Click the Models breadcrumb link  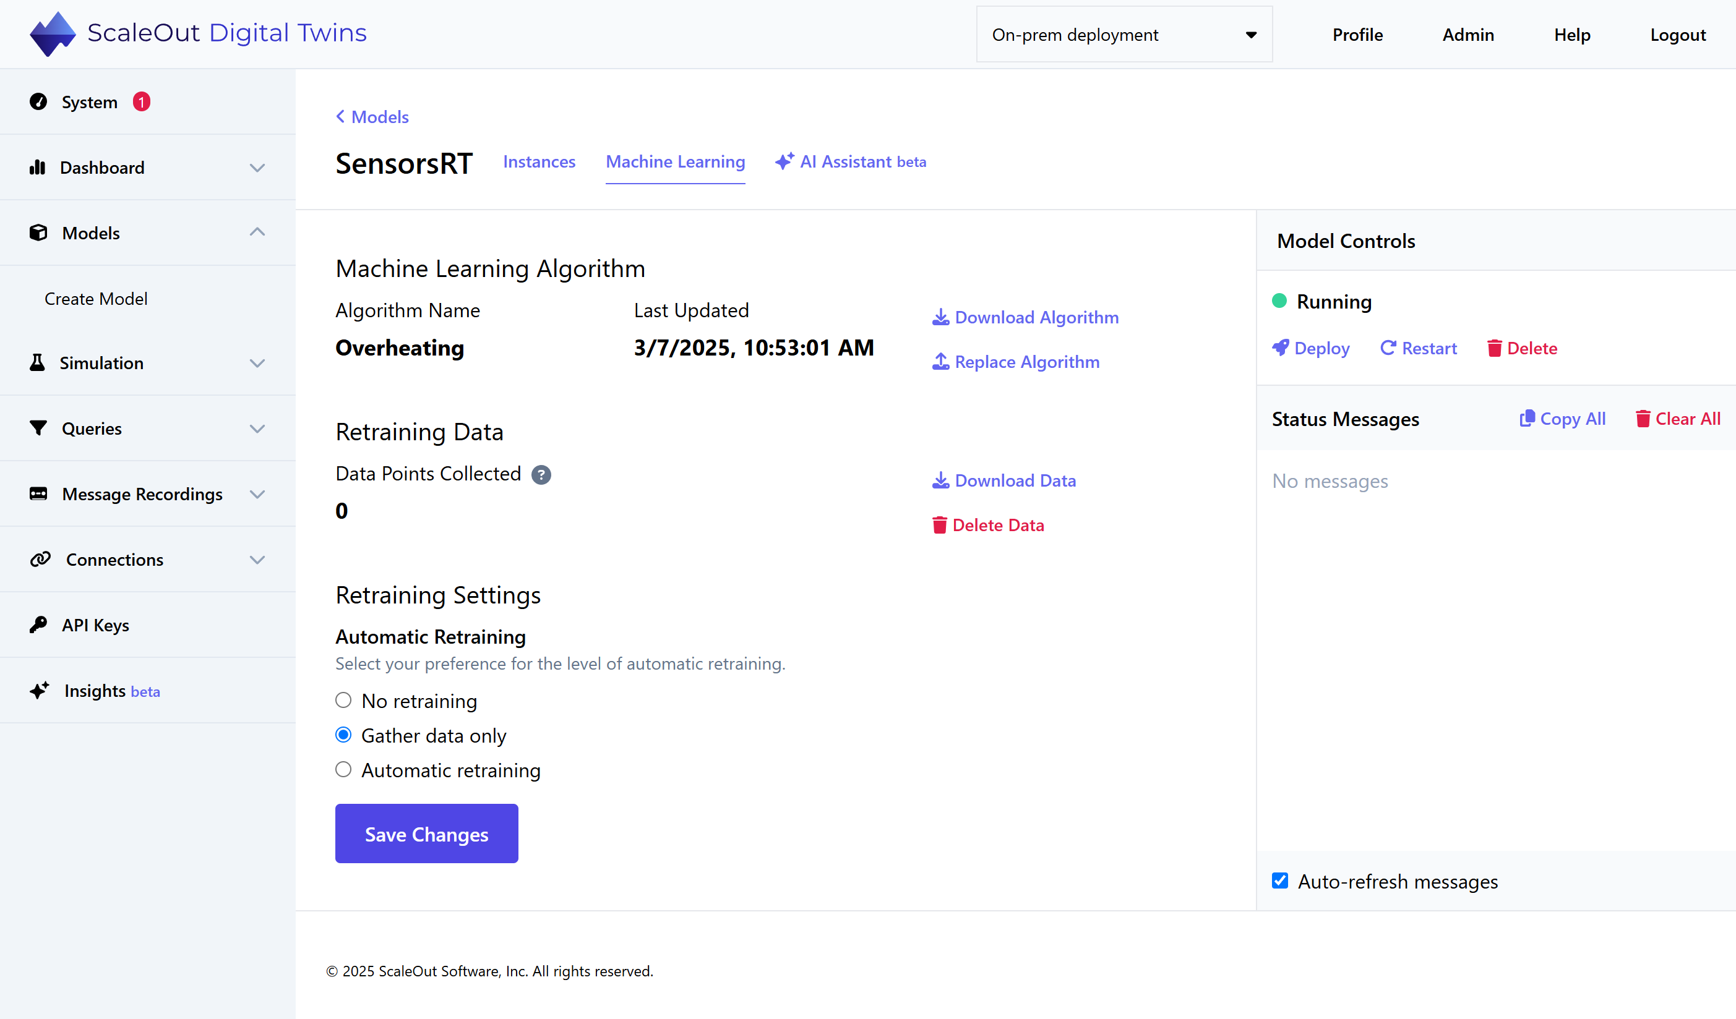tap(372, 116)
